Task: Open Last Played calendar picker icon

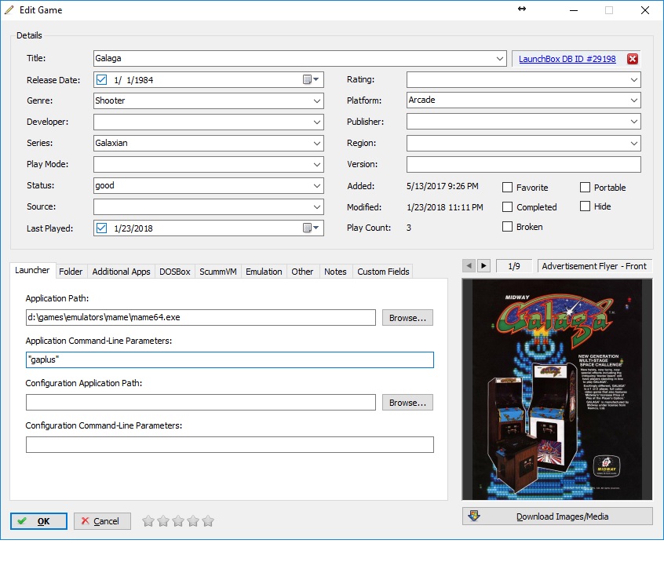Action: pos(311,228)
